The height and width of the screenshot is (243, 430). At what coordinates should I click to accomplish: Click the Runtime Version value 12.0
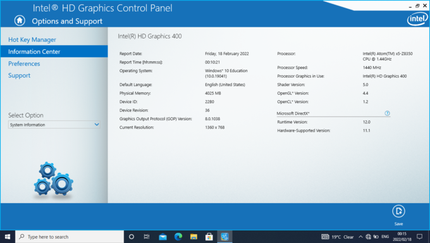click(367, 122)
